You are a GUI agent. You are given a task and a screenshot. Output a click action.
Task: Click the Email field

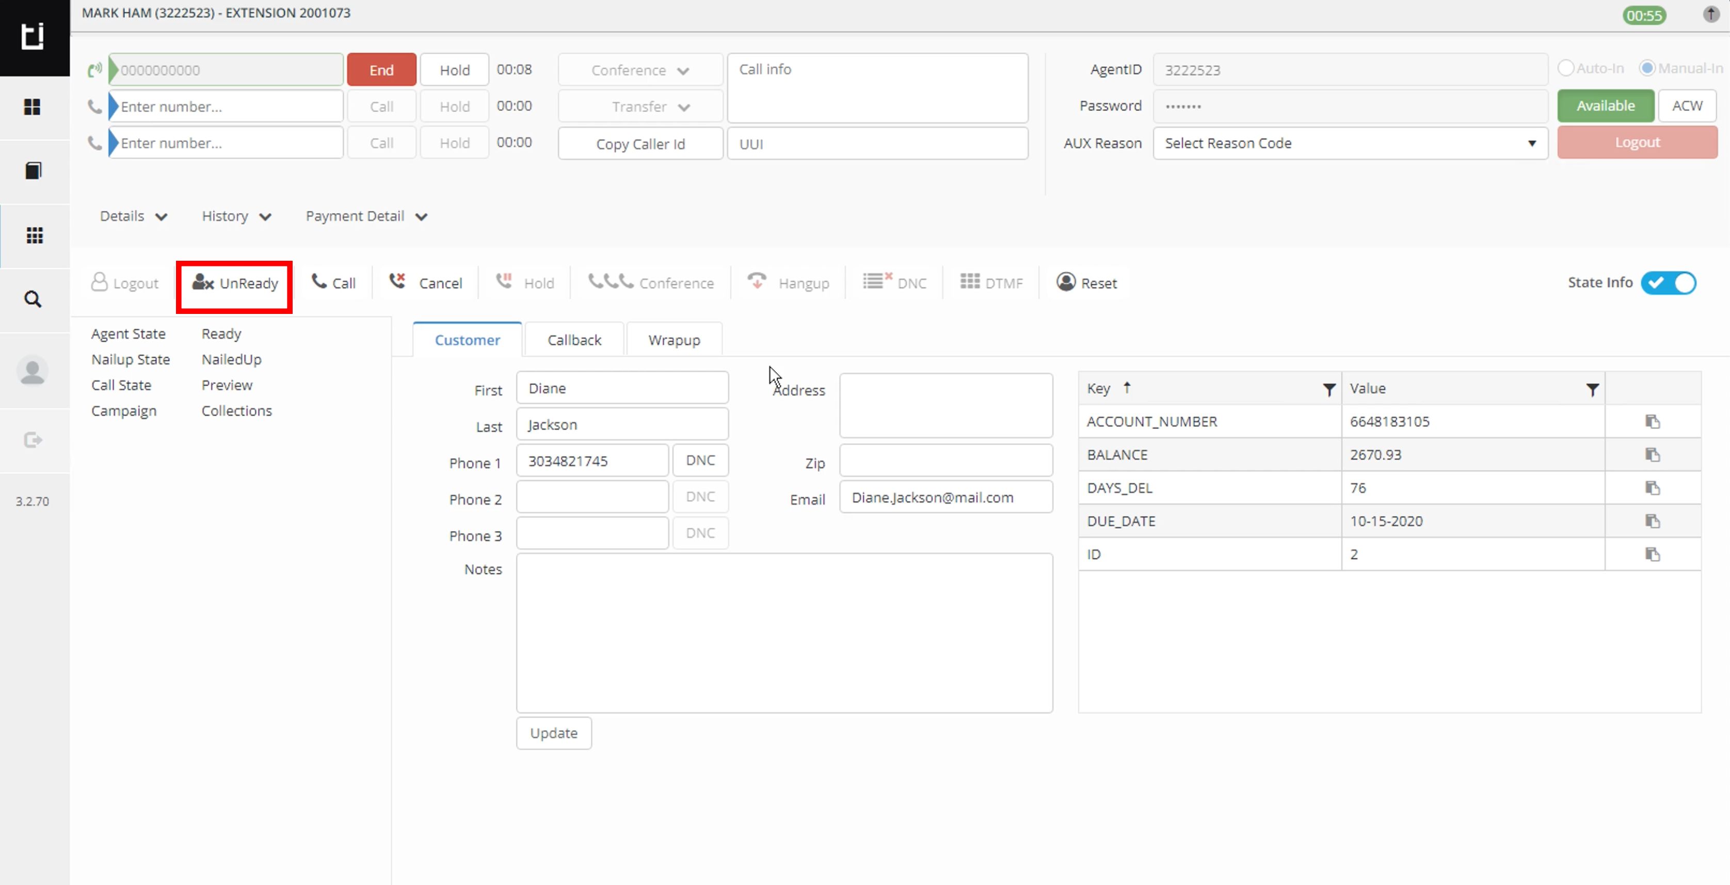(946, 497)
